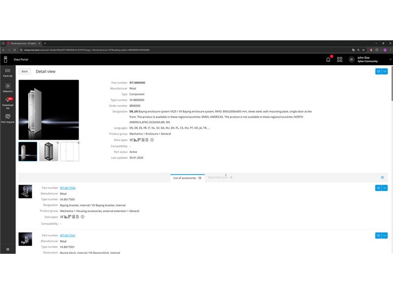
Task: Click the cart data-type icon for RIT.8806000
Action: point(131,140)
